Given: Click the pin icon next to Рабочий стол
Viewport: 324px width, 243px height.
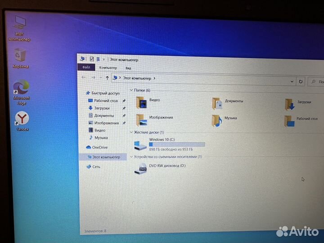Looking at the screenshot, I should [x=124, y=101].
